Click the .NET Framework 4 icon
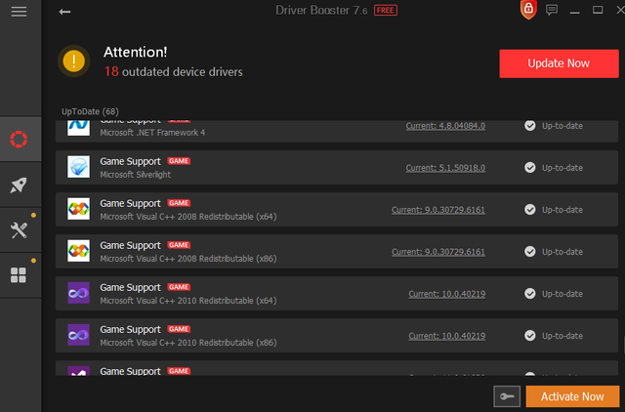The width and height of the screenshot is (625, 412). tap(78, 128)
